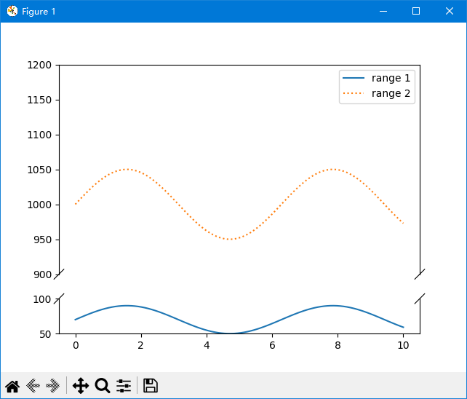Viewport: 467px width, 399px height.
Task: Open Configure subplots sliders icon
Action: coord(124,386)
